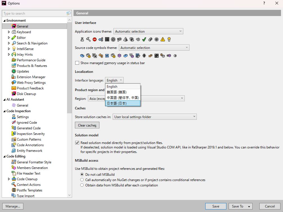
Task: Open the Region dropdown arrow
Action: coord(182,98)
